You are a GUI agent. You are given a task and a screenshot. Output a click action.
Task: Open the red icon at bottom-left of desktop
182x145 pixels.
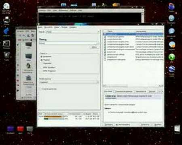click(20, 129)
